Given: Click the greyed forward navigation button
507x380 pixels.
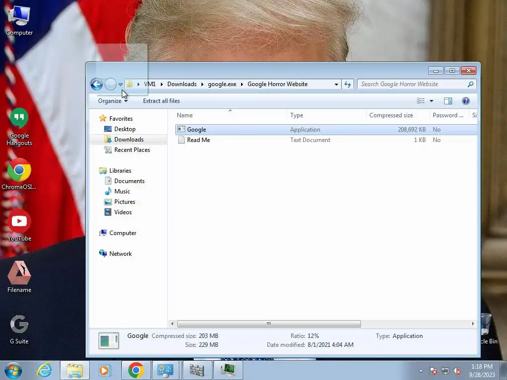Looking at the screenshot, I should (110, 84).
